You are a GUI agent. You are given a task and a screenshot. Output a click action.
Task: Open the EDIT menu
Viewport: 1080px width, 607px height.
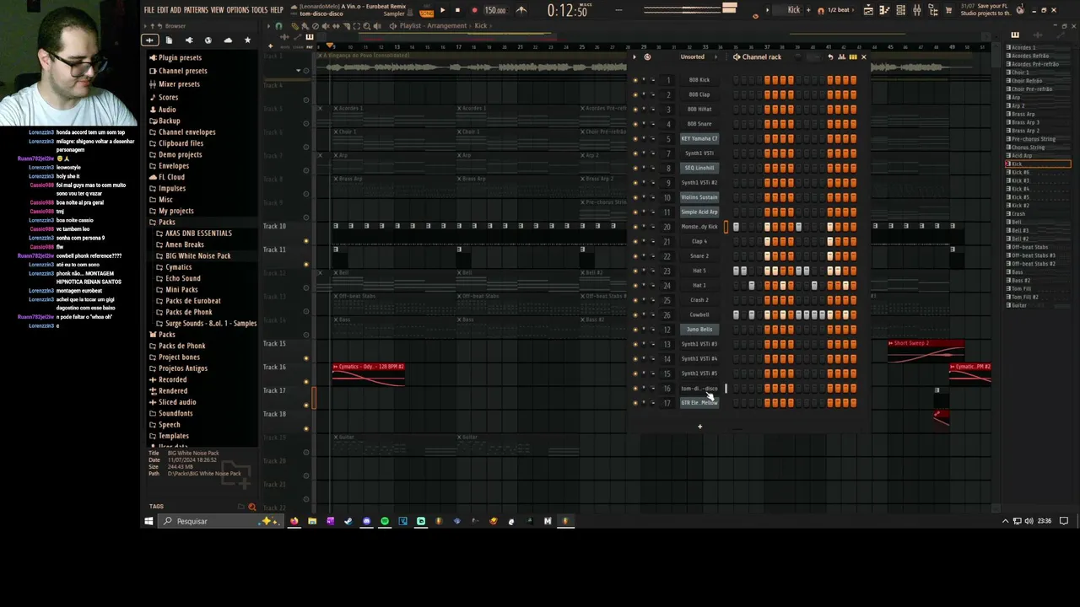click(x=163, y=10)
